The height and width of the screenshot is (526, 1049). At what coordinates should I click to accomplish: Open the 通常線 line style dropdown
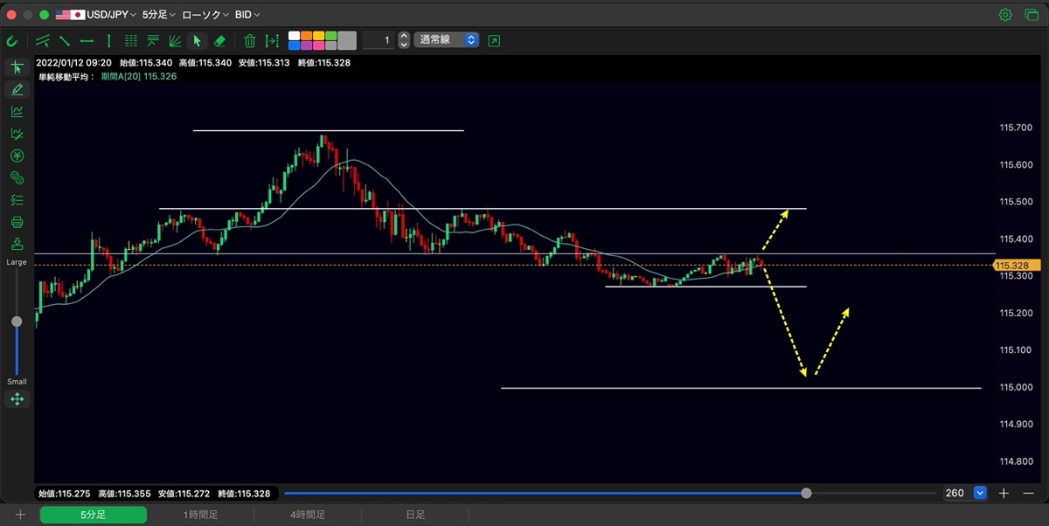click(x=447, y=40)
